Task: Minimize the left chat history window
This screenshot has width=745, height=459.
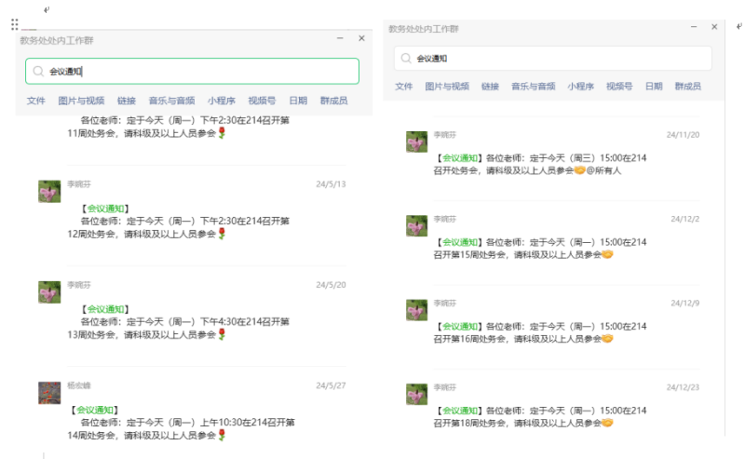Action: [x=340, y=39]
